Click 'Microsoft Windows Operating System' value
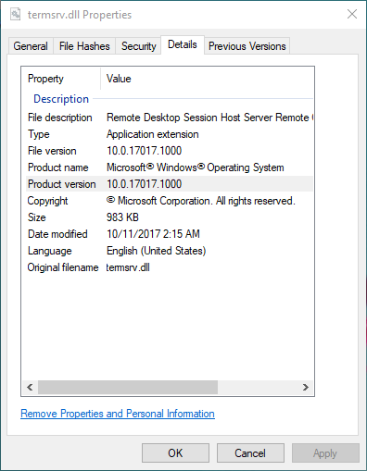The height and width of the screenshot is (471, 367). [196, 167]
